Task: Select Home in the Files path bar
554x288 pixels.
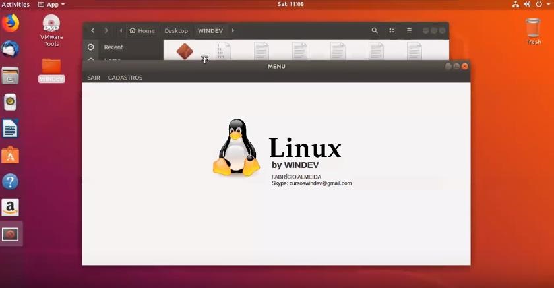Action: [x=142, y=31]
